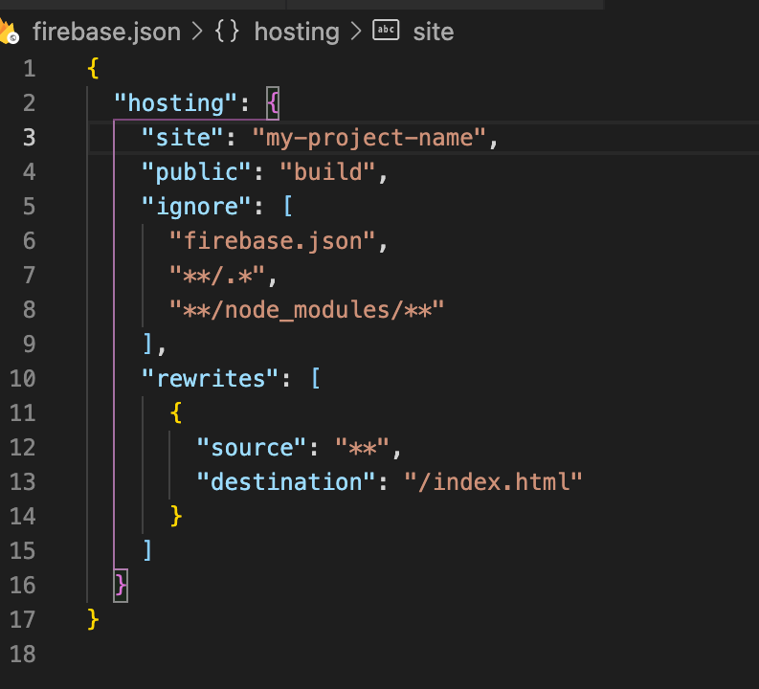Click the "**/node_modules/**" string
Viewport: 759px width, 689px height.
click(x=306, y=310)
